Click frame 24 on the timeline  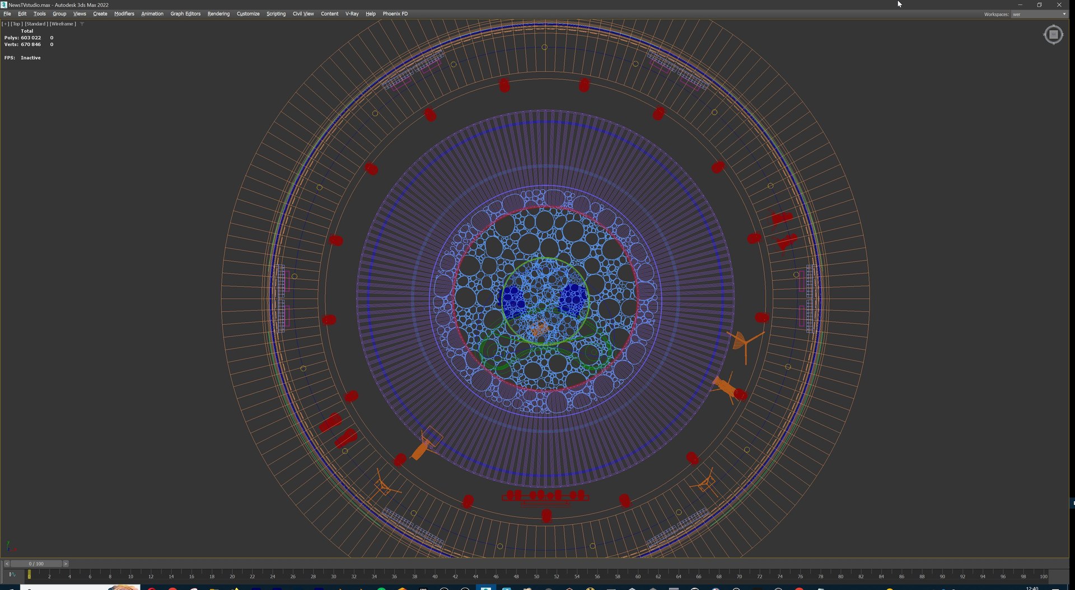(x=273, y=576)
